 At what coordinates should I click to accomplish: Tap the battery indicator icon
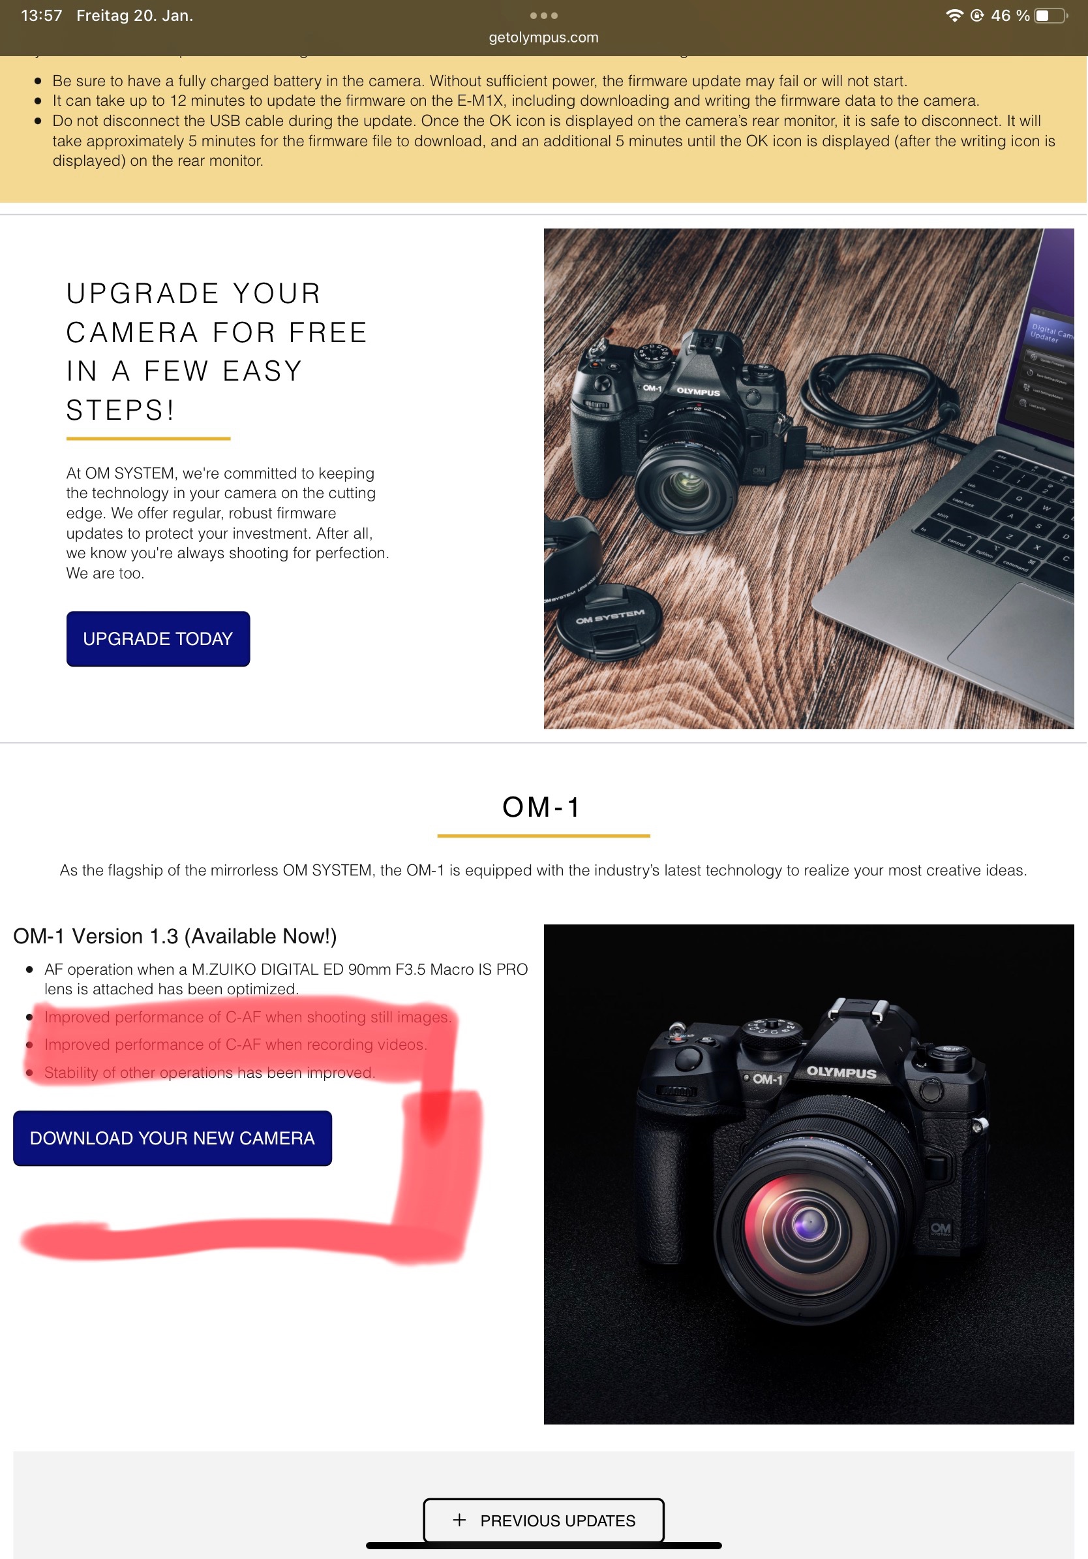pos(1050,15)
